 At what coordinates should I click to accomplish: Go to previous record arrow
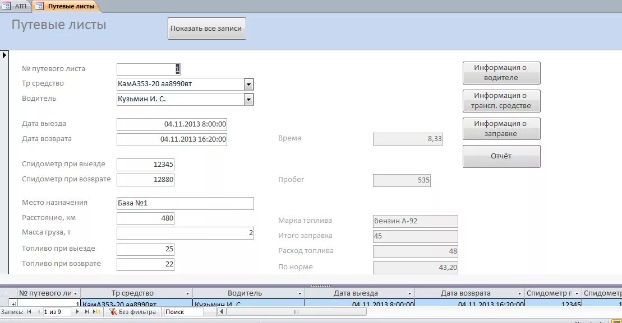point(39,312)
